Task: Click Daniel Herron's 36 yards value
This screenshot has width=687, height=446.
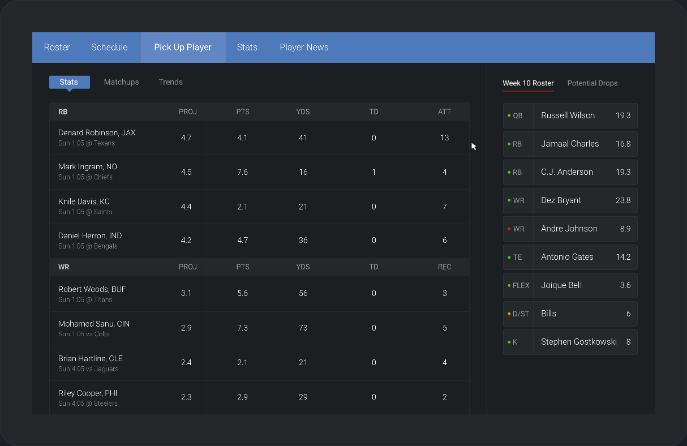Action: pos(303,240)
